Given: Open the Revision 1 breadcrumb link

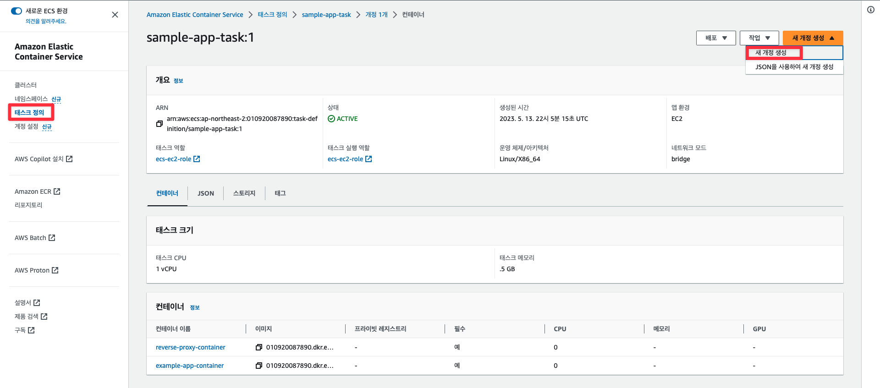Looking at the screenshot, I should pos(376,15).
